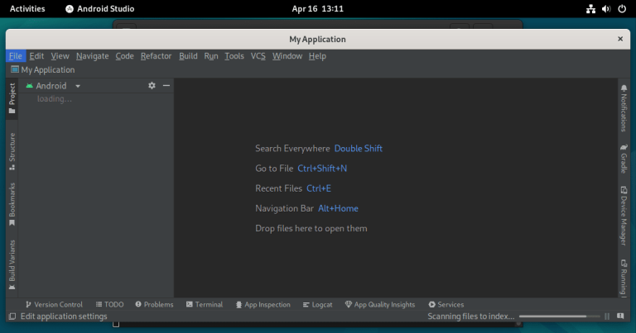
Task: Click the indexing progress bar
Action: click(x=559, y=316)
